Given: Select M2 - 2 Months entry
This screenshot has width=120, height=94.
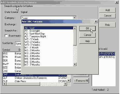Looking at the screenshot, I should (x=49, y=50).
